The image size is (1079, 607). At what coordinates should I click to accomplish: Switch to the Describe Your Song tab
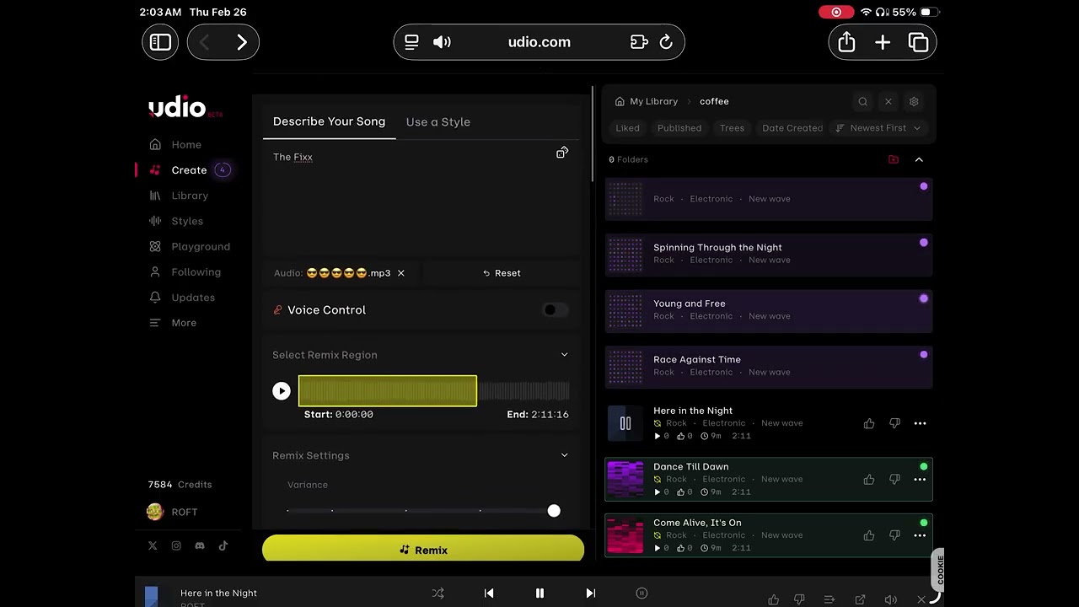pyautogui.click(x=329, y=121)
